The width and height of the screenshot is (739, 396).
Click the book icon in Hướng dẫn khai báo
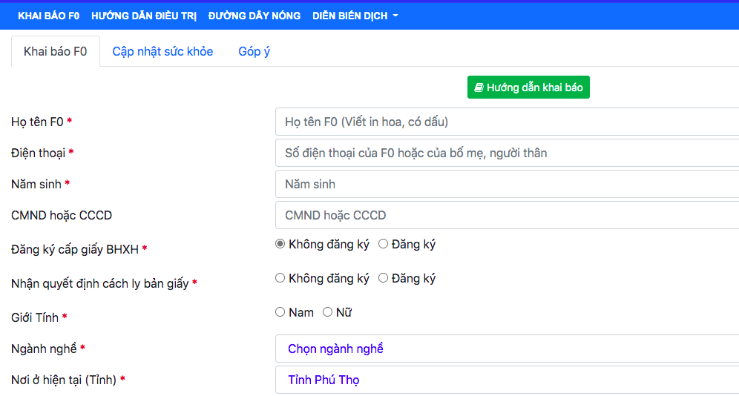479,88
